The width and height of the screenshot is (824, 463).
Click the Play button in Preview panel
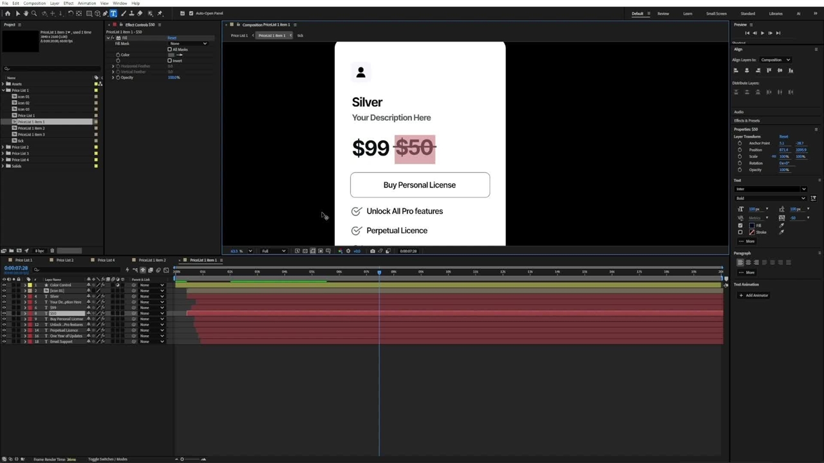(x=762, y=33)
